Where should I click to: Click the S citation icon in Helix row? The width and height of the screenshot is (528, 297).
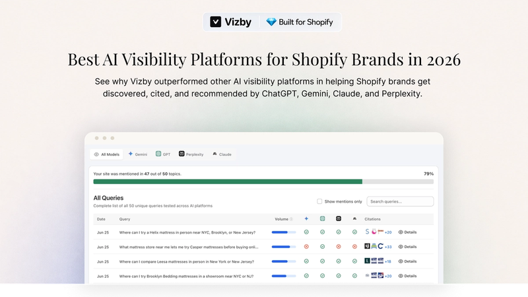pos(367,232)
